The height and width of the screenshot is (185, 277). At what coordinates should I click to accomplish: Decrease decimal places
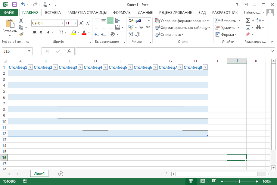tap(137, 34)
